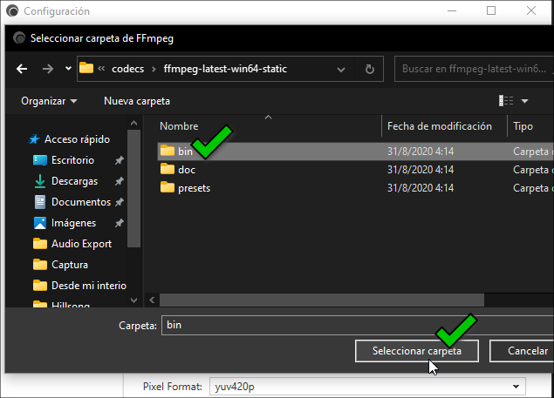Refresh the folder listing
This screenshot has width=554, height=398.
click(x=370, y=69)
